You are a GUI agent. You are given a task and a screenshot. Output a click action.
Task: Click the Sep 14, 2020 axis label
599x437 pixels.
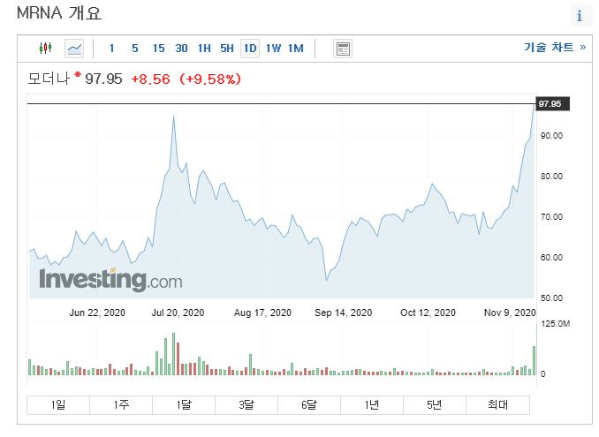click(x=344, y=313)
